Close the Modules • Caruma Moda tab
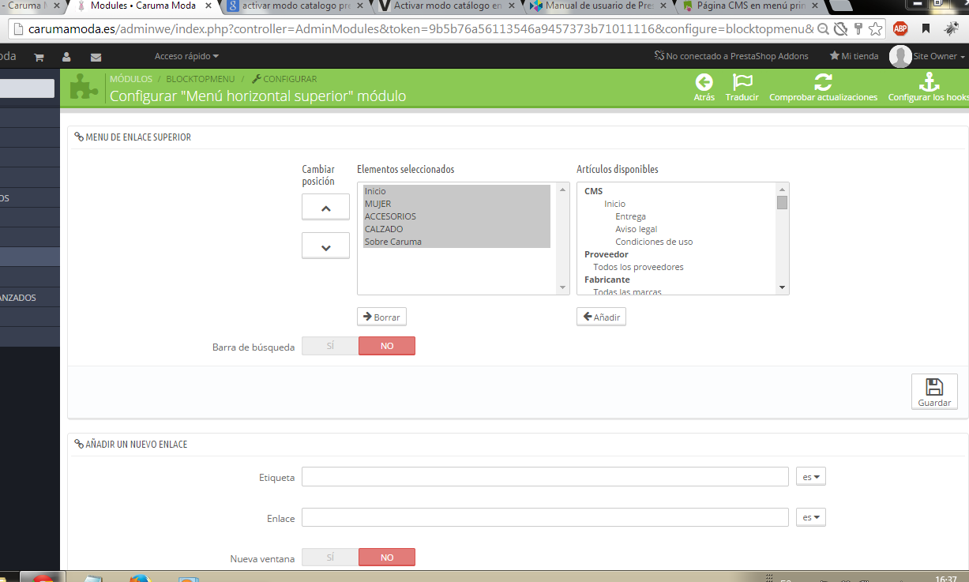The width and height of the screenshot is (969, 582). 210,6
